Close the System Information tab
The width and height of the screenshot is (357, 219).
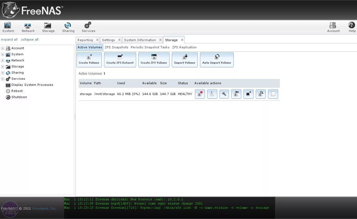click(160, 40)
